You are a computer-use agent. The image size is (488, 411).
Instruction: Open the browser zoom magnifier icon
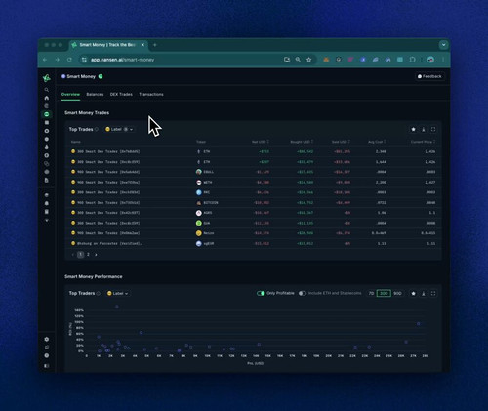tap(298, 60)
